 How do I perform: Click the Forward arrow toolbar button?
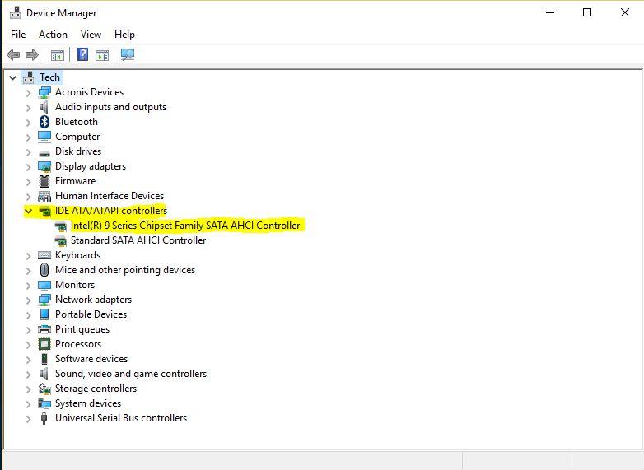(32, 55)
